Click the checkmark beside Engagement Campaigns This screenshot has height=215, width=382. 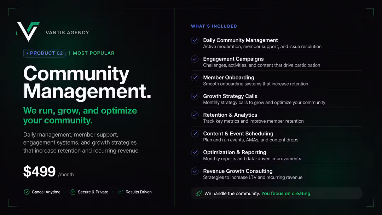pos(195,59)
